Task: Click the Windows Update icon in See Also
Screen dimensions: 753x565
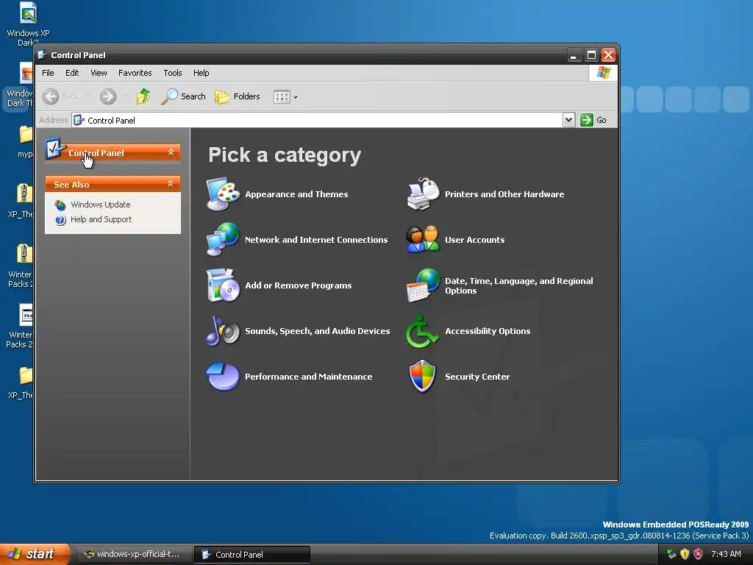Action: (60, 205)
